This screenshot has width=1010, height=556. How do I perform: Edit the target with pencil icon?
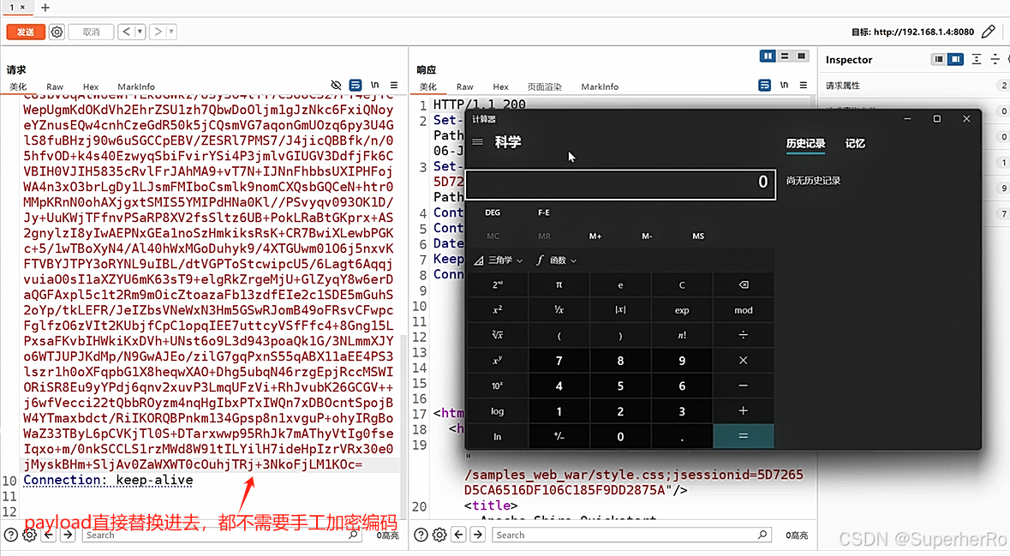989,31
